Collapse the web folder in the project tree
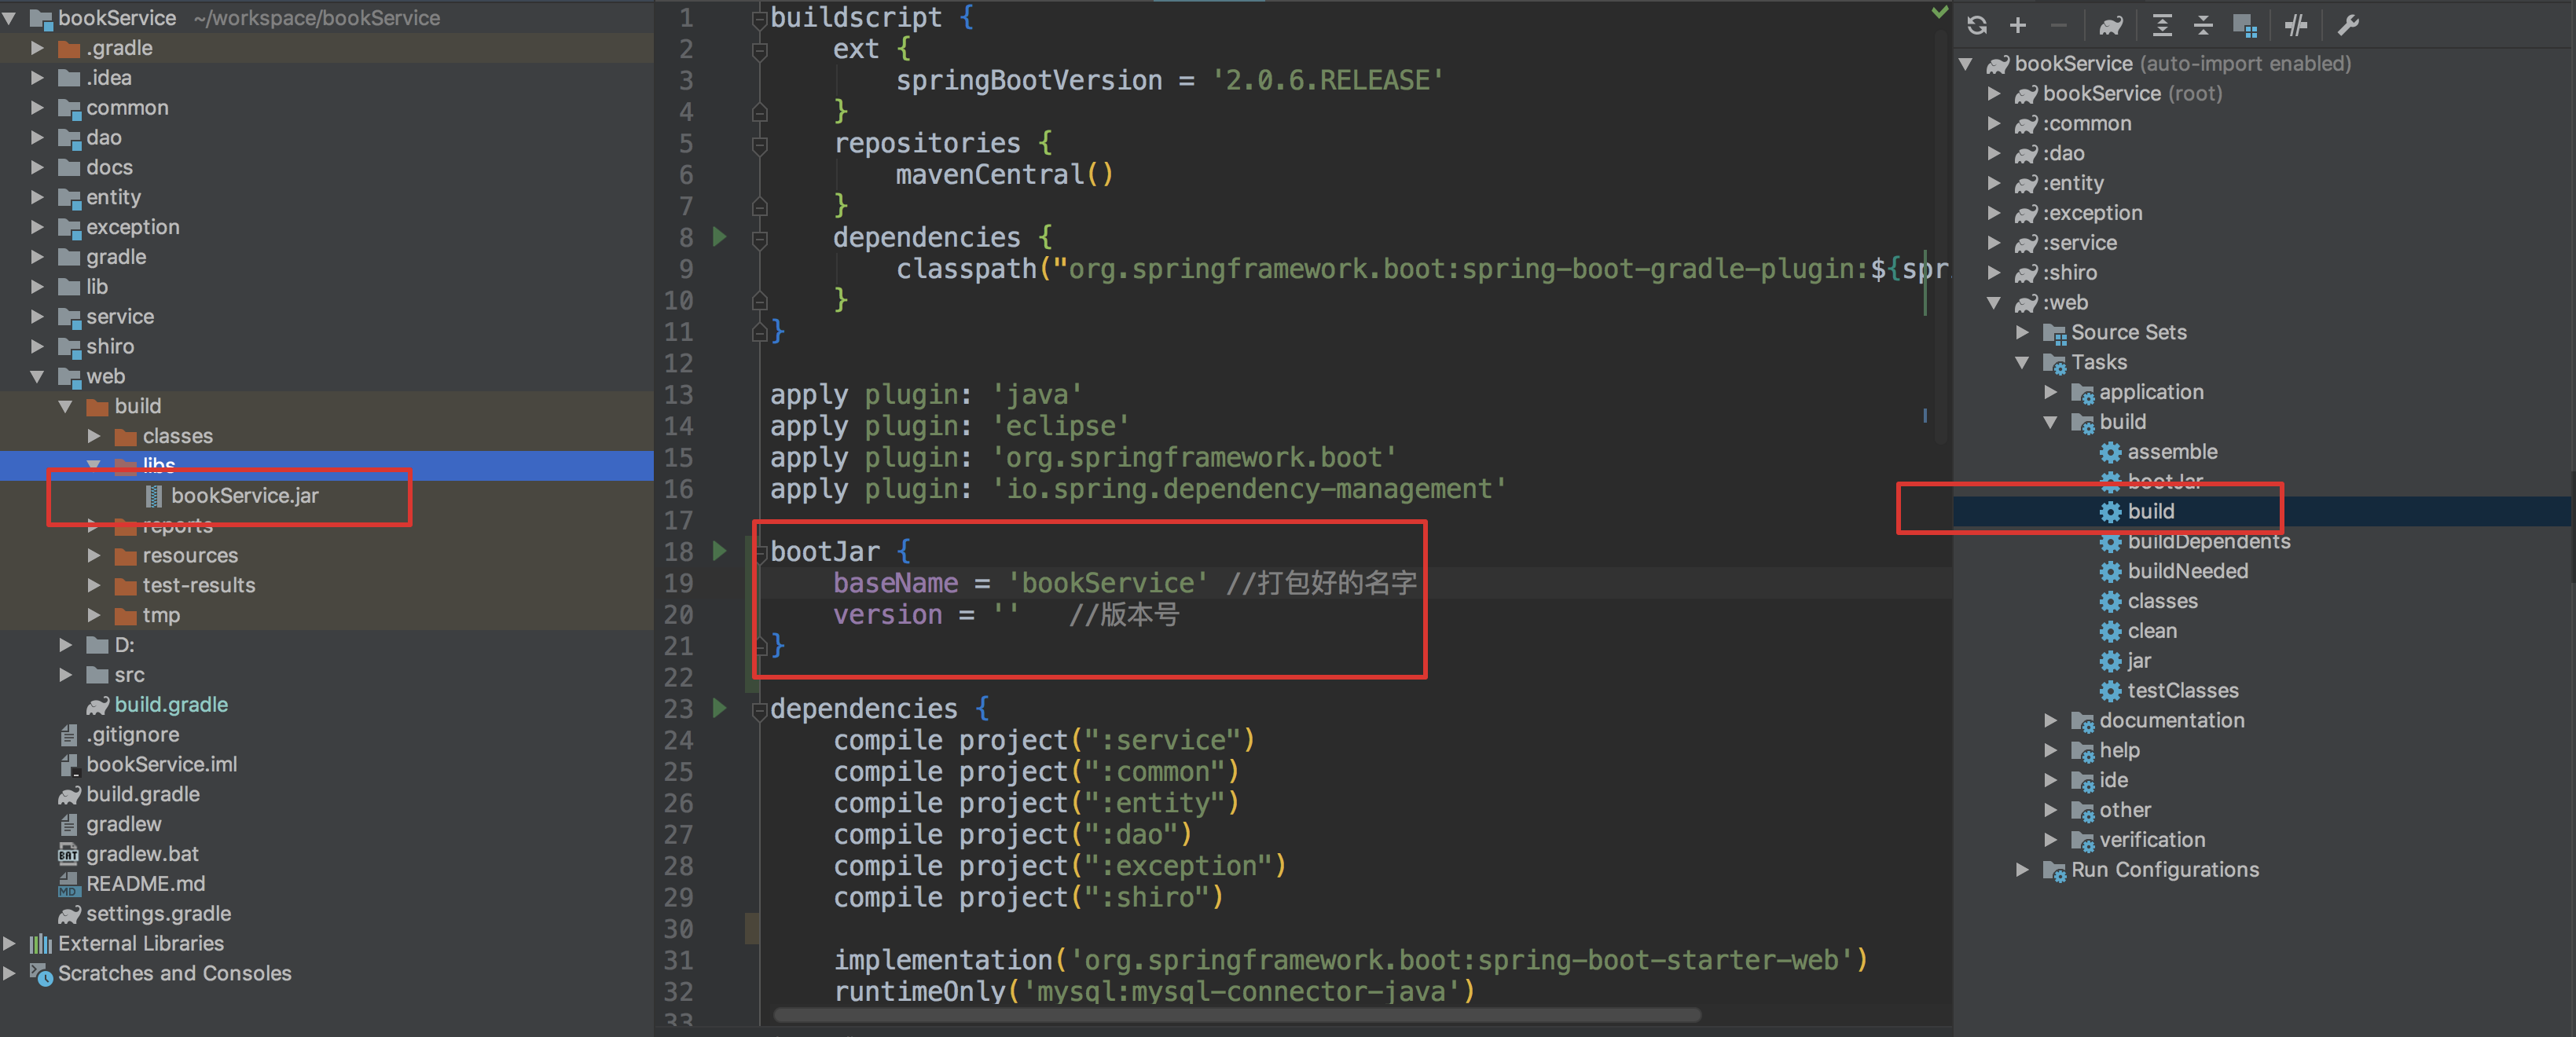The image size is (2576, 1037). 38,376
